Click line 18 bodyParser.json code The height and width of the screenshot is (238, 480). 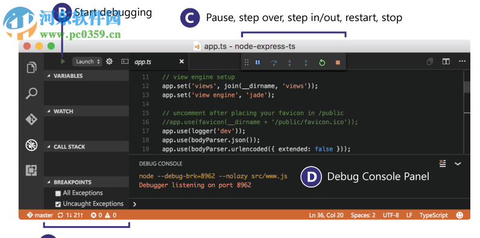[x=211, y=141]
